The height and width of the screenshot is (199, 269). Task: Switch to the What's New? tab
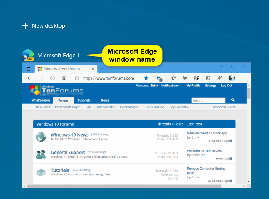point(41,100)
